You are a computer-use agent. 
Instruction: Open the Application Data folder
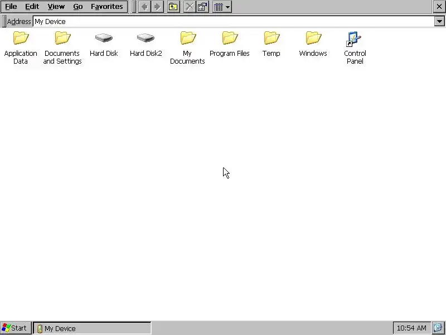21,48
